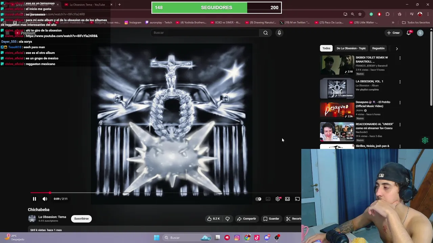Mute the video with the speaker icon
Screen dimensions: 433x243
(45, 199)
